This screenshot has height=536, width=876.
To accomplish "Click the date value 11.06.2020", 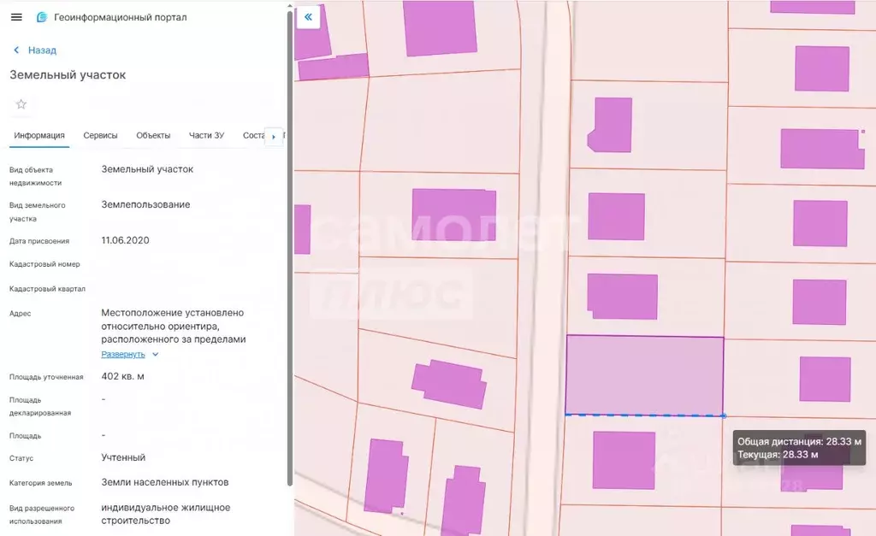I will [x=125, y=240].
